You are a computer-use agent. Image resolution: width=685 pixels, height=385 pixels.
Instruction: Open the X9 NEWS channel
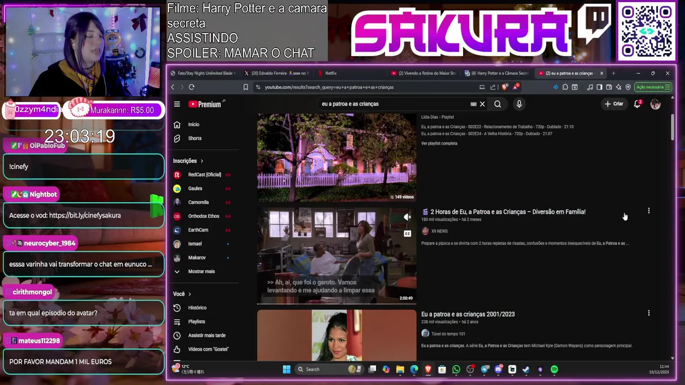click(x=439, y=231)
